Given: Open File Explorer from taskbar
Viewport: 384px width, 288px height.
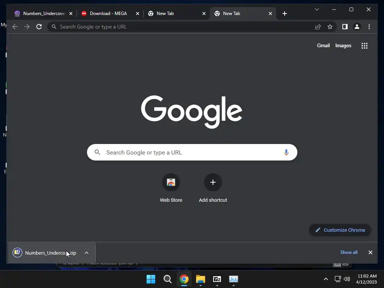Looking at the screenshot, I should [200, 279].
